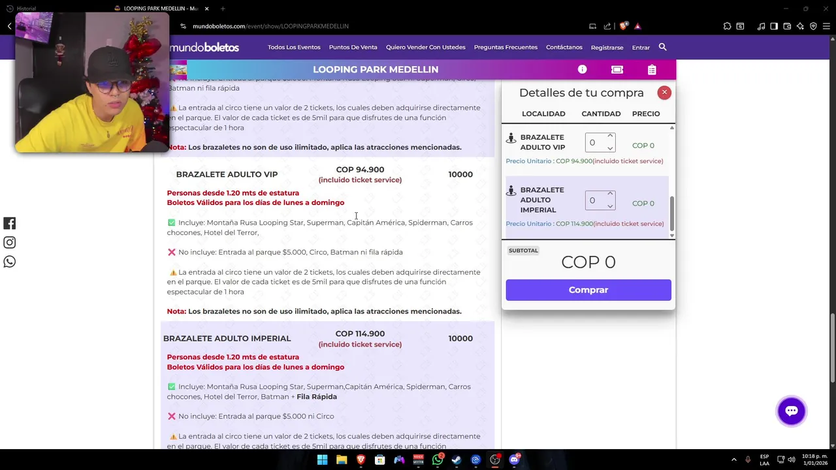Open event info icon in event header
This screenshot has width=836, height=470.
[x=582, y=69]
